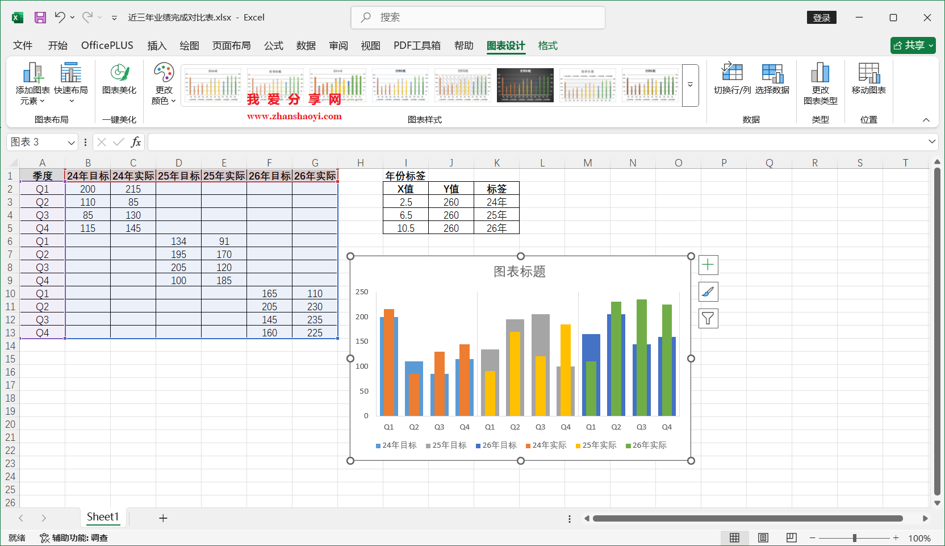
Task: Open the OfficePLUS tab
Action: pos(107,45)
